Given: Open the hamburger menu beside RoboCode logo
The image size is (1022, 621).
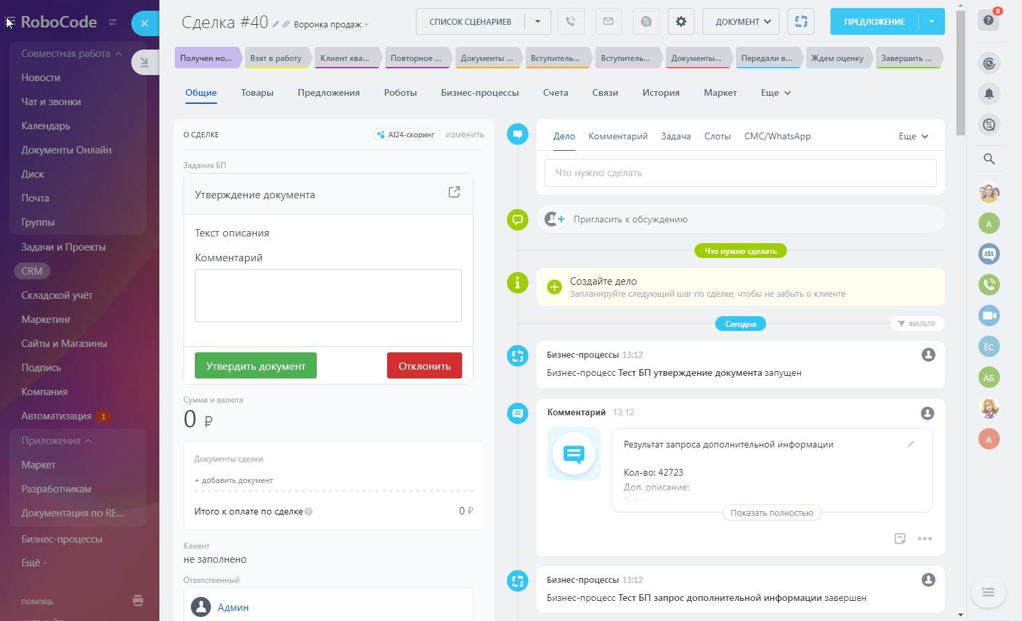Looking at the screenshot, I should click(10, 22).
